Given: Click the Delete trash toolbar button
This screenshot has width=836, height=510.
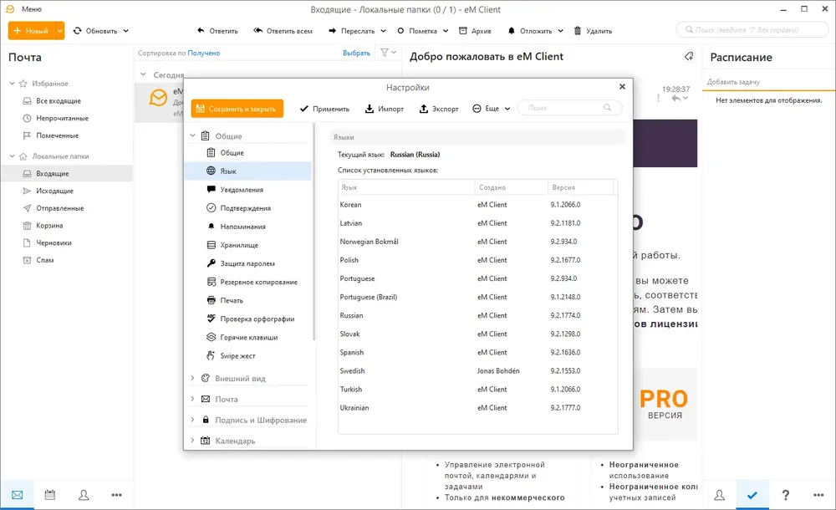Looking at the screenshot, I should click(x=593, y=31).
